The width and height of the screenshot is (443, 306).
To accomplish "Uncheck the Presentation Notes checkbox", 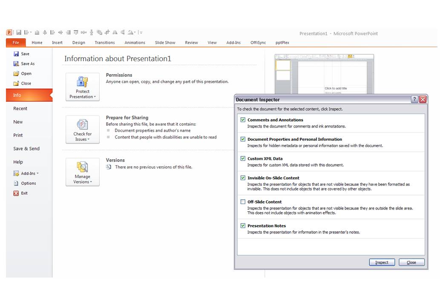I will pyautogui.click(x=243, y=226).
